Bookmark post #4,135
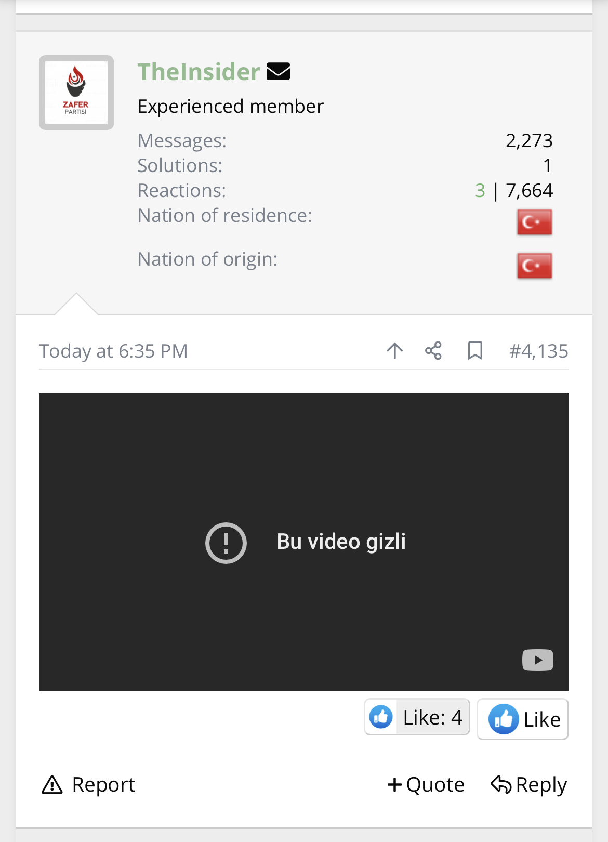This screenshot has width=608, height=842. [475, 351]
